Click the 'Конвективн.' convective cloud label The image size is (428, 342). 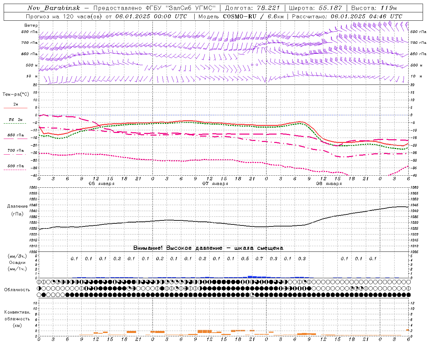point(17,312)
